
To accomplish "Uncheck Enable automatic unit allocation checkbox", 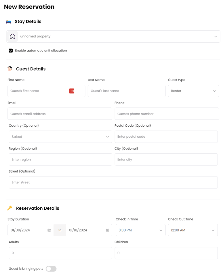I will coord(11,50).
